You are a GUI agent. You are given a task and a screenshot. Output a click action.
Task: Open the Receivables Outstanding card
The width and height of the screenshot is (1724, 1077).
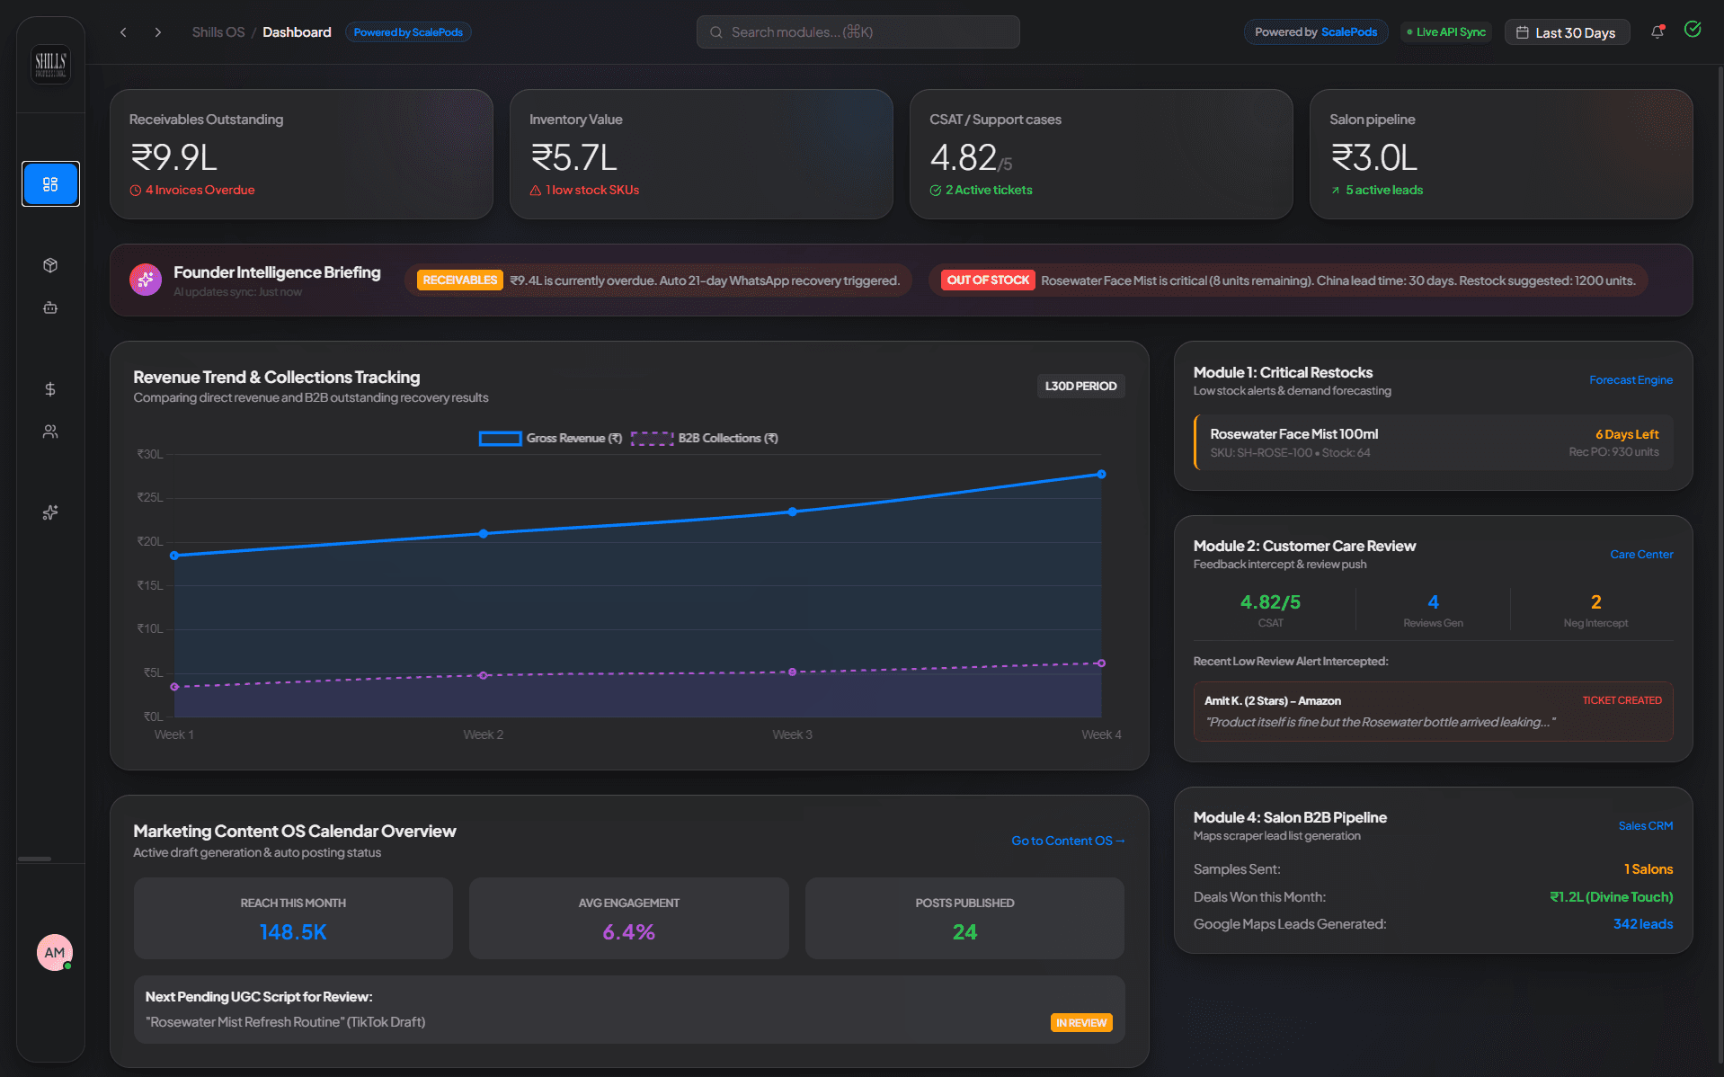point(301,154)
